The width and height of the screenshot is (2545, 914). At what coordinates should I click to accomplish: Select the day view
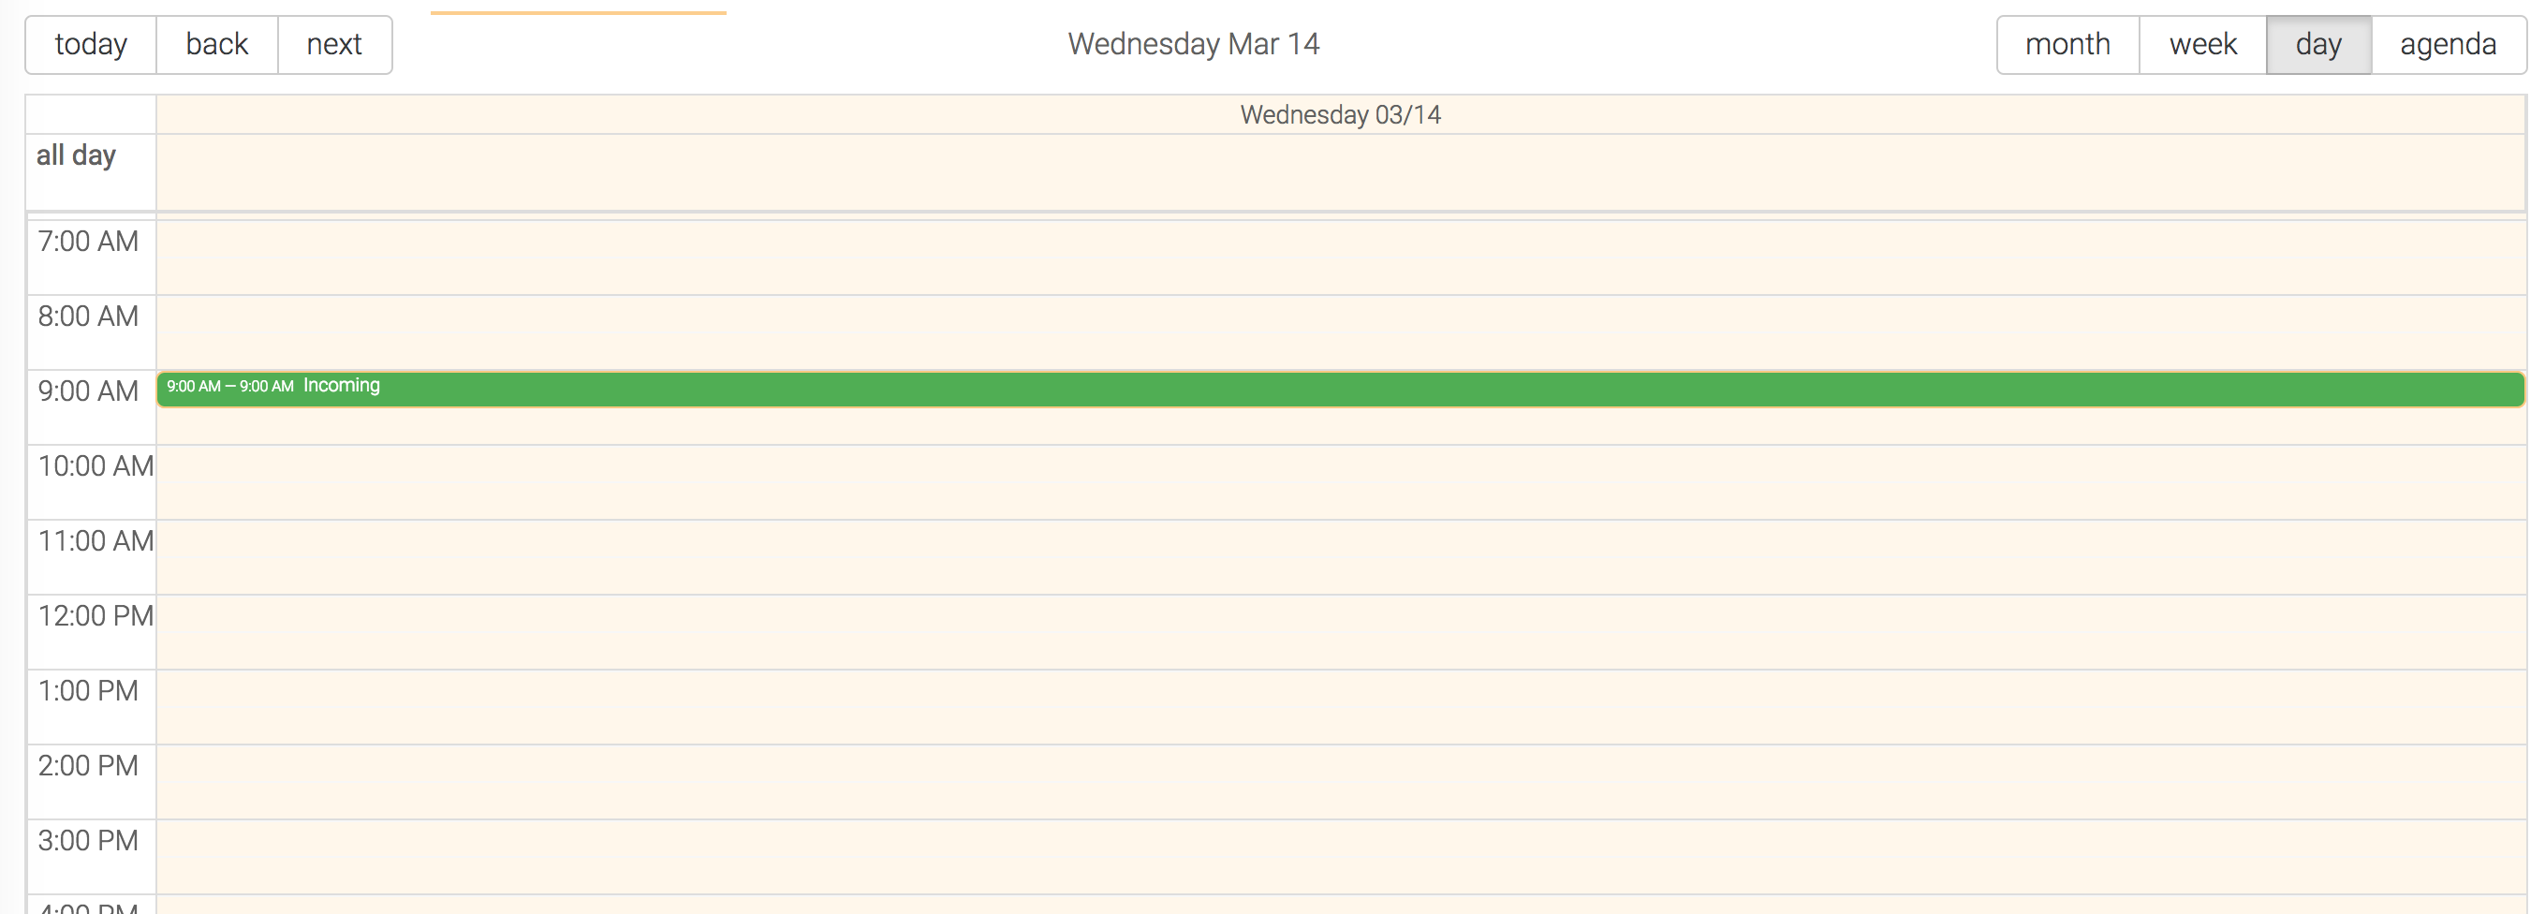[x=2317, y=43]
